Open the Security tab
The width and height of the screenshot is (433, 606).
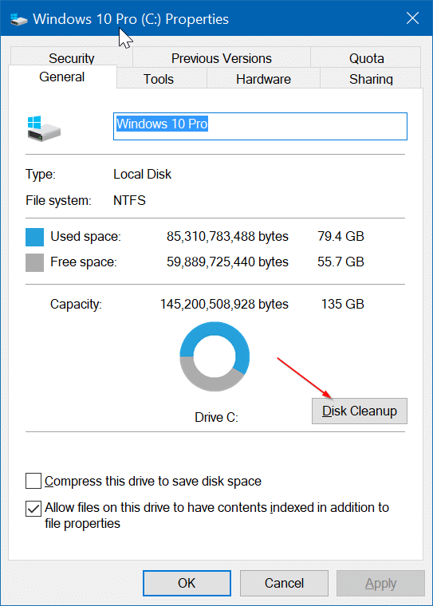[72, 57]
